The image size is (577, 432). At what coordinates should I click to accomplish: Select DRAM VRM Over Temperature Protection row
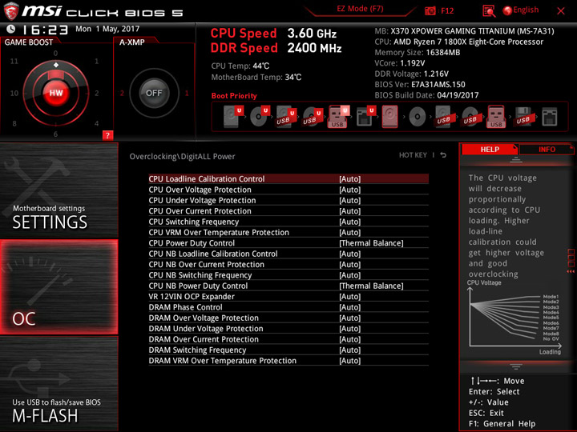pyautogui.click(x=288, y=360)
